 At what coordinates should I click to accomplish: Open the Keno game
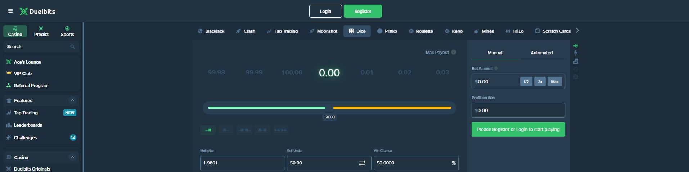point(454,31)
